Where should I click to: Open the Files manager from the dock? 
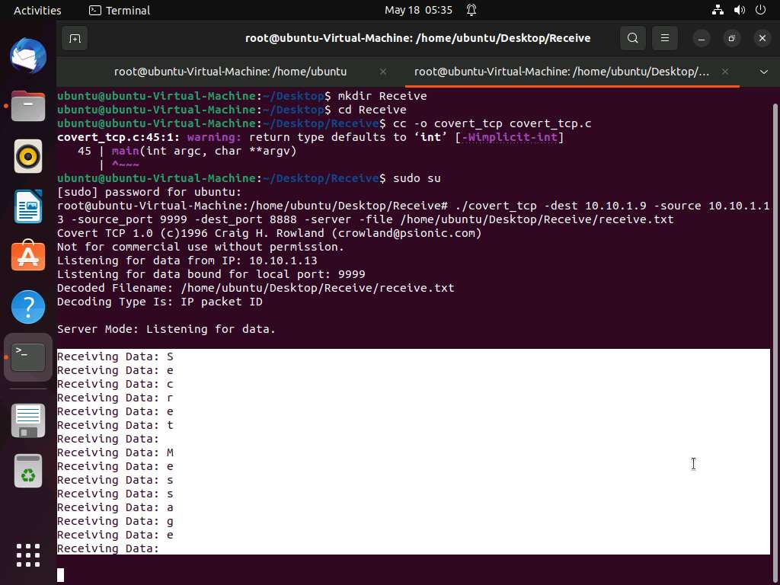point(28,107)
